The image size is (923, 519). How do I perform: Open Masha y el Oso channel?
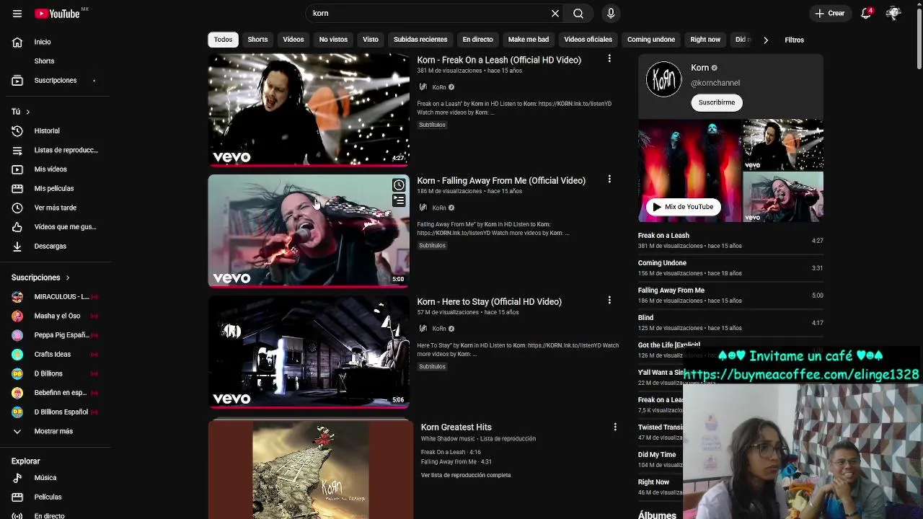(x=55, y=316)
